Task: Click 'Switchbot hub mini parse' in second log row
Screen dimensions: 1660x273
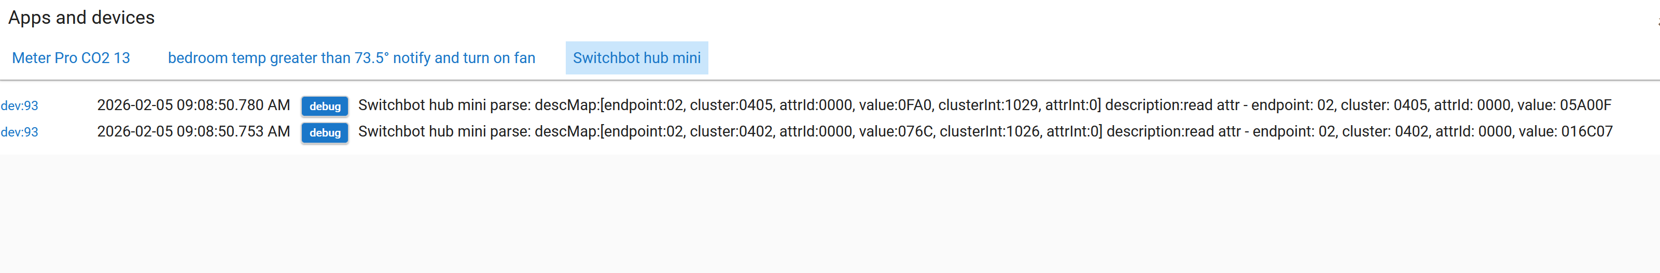Action: tap(444, 132)
